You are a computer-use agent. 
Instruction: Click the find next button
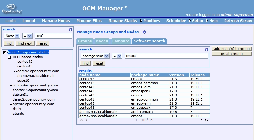[x=25, y=43]
